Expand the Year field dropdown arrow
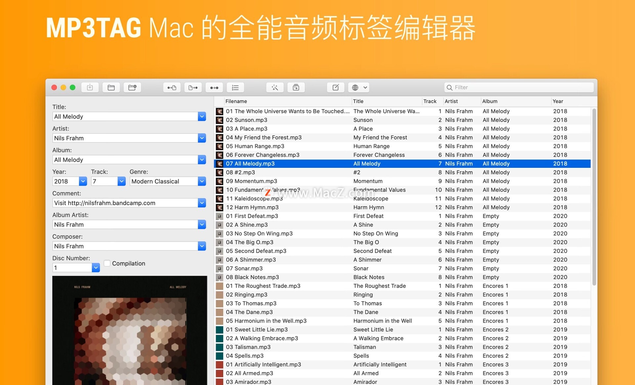The width and height of the screenshot is (635, 385). point(83,181)
